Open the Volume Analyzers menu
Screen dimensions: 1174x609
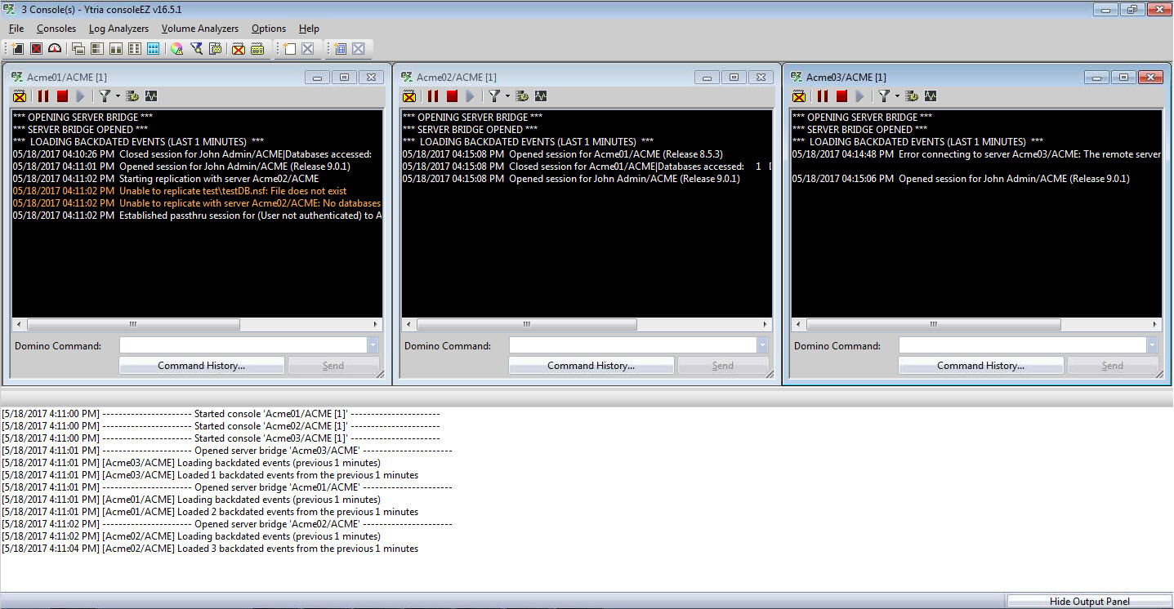[x=199, y=28]
